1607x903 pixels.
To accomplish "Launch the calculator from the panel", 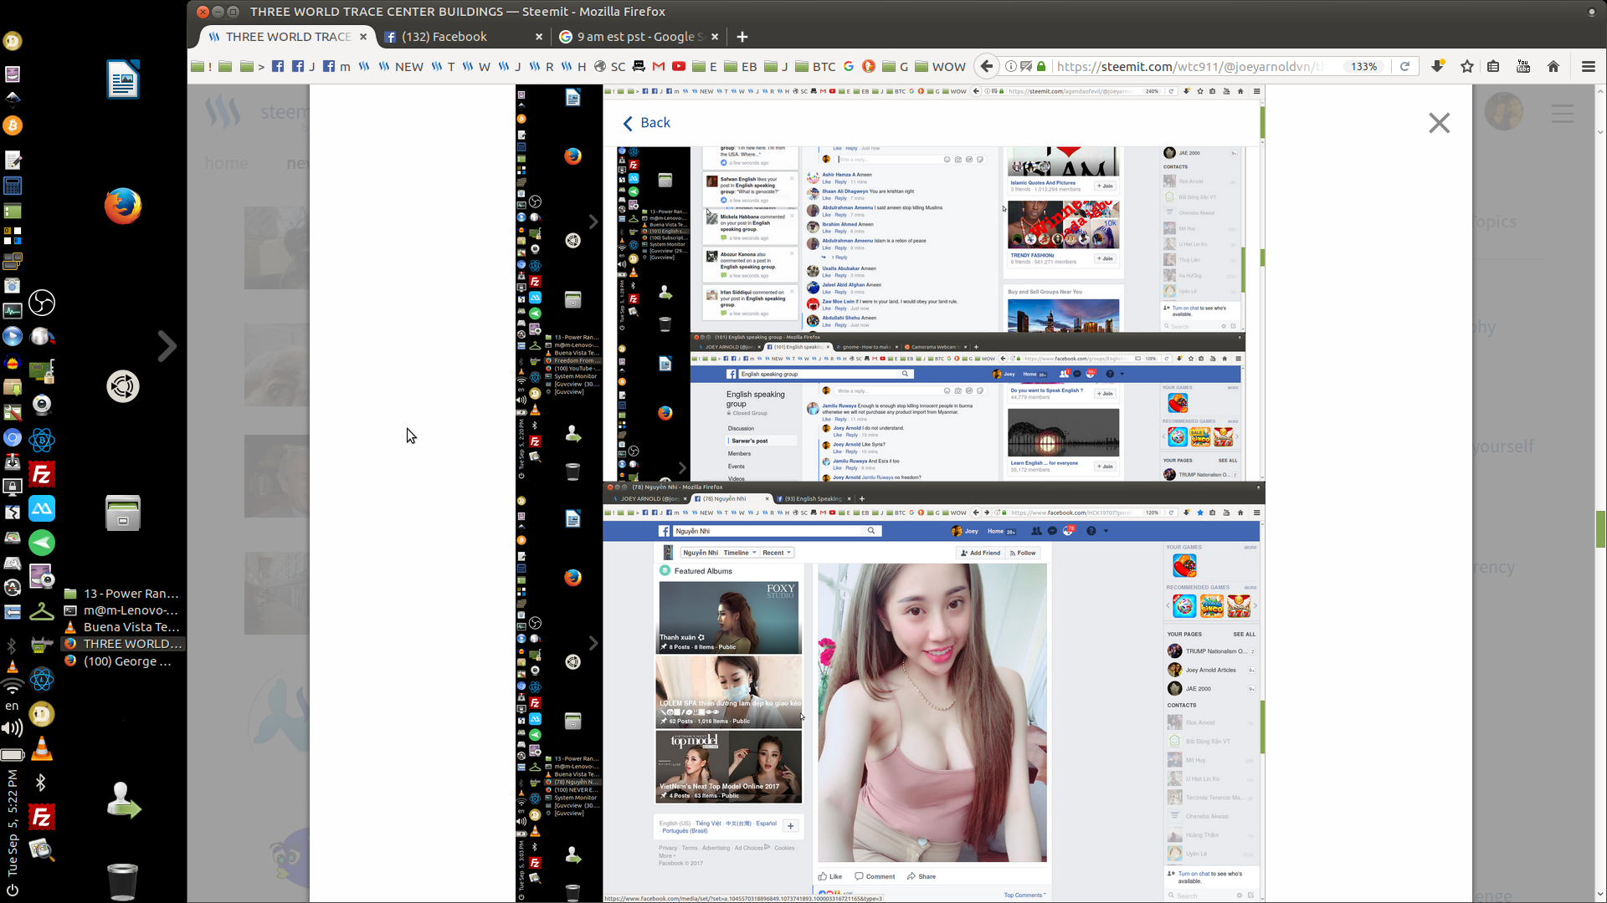I will 13,186.
